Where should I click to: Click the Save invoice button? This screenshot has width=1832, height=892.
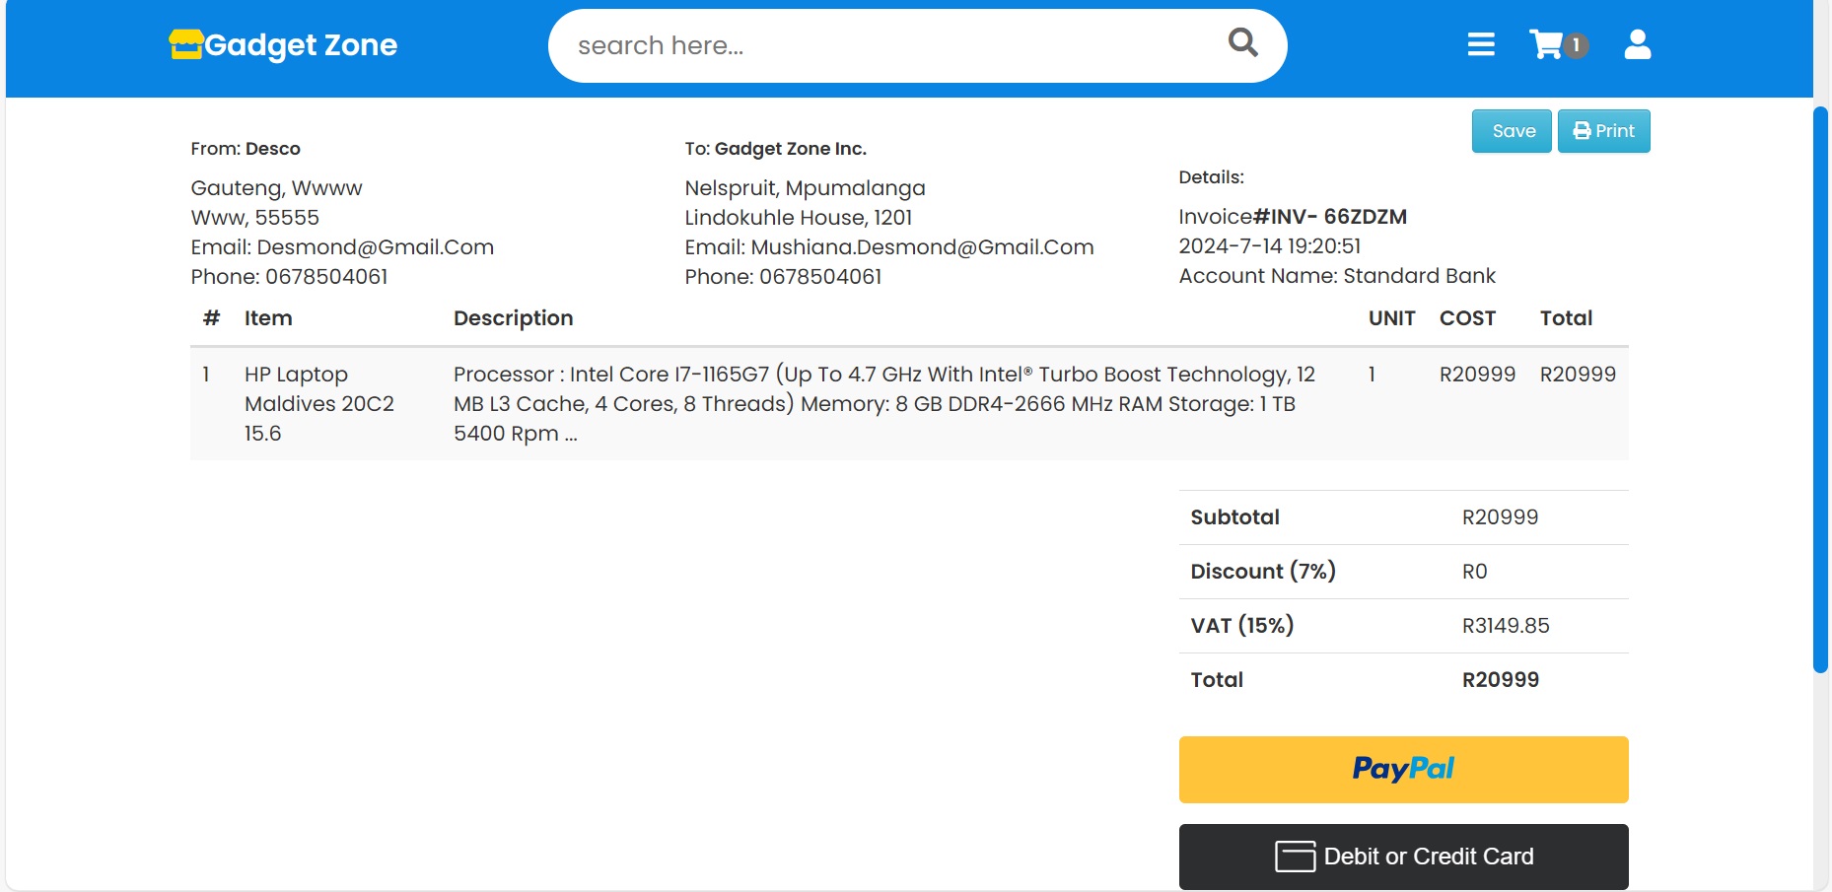[x=1512, y=131]
